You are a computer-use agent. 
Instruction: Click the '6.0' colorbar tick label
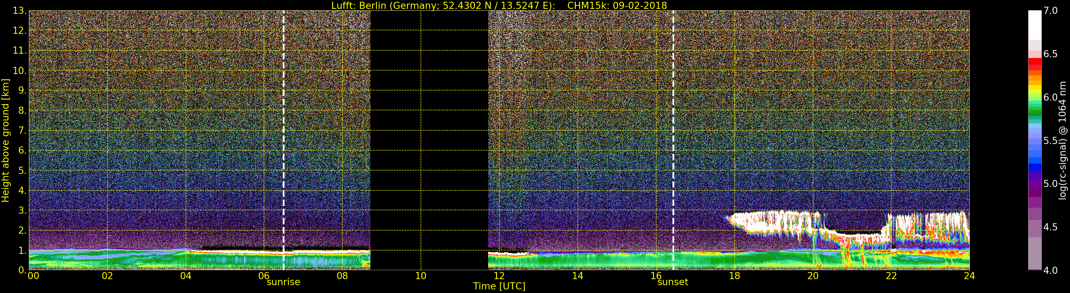click(1050, 97)
